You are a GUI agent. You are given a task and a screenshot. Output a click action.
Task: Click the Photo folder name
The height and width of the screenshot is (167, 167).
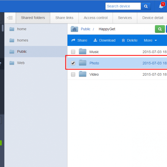94,63
